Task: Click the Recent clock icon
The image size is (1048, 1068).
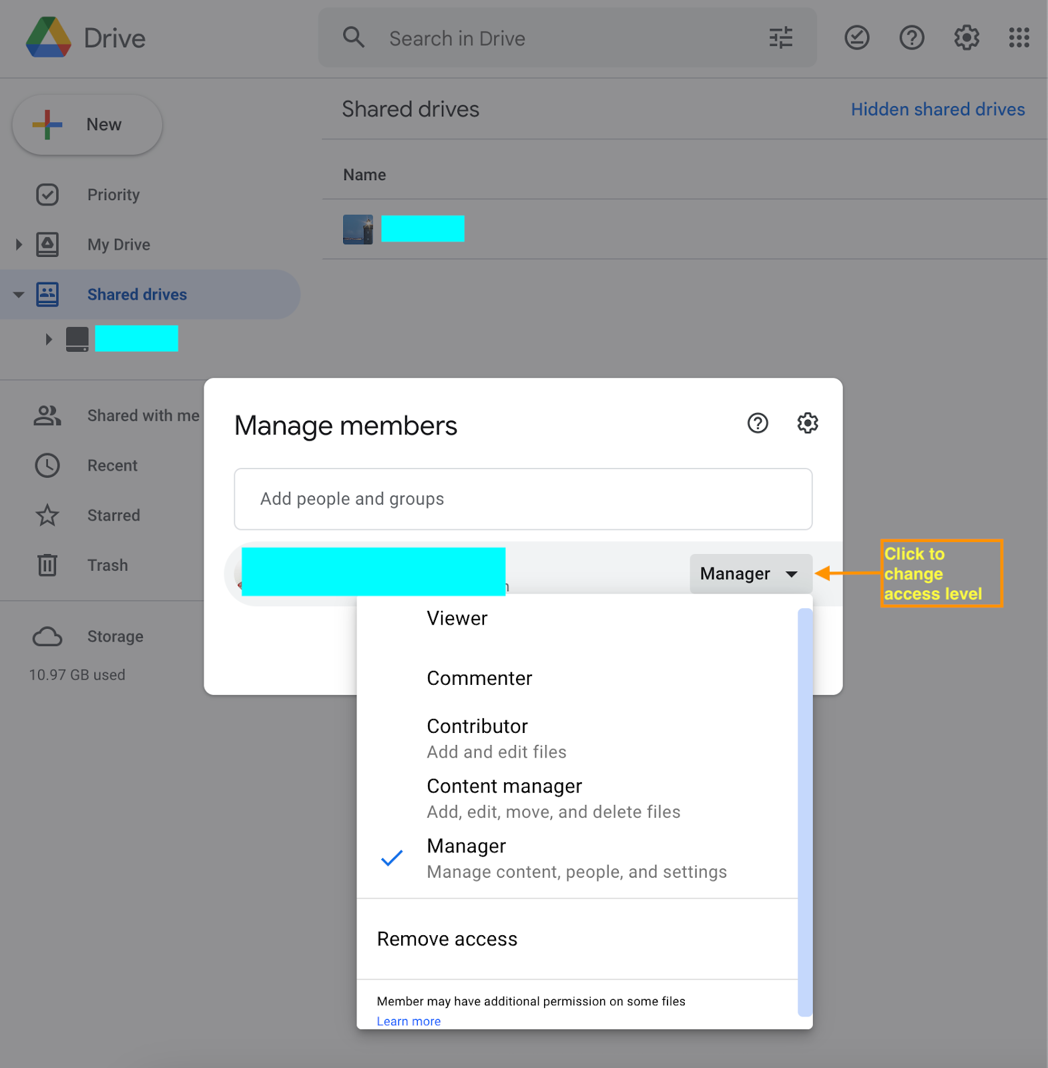Action: click(47, 465)
